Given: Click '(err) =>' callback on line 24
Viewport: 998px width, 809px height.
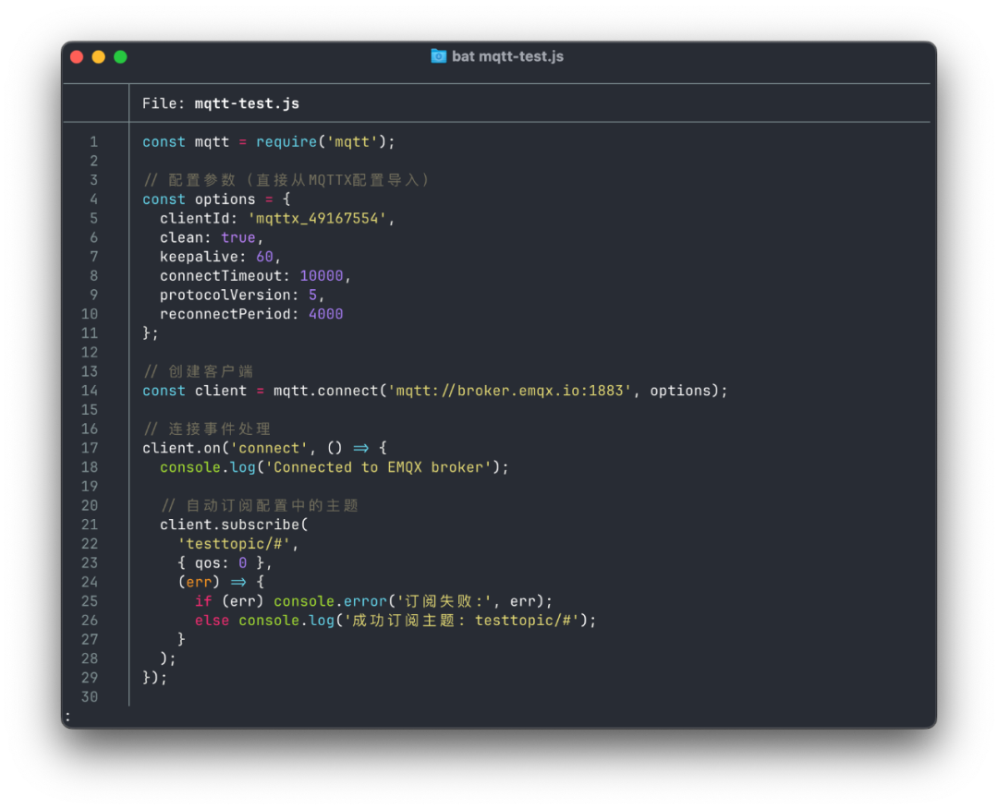Looking at the screenshot, I should 212,582.
